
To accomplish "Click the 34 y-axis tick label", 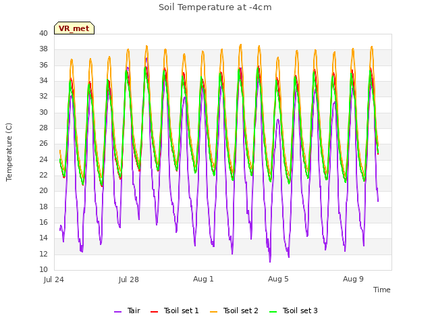I will point(43,81).
